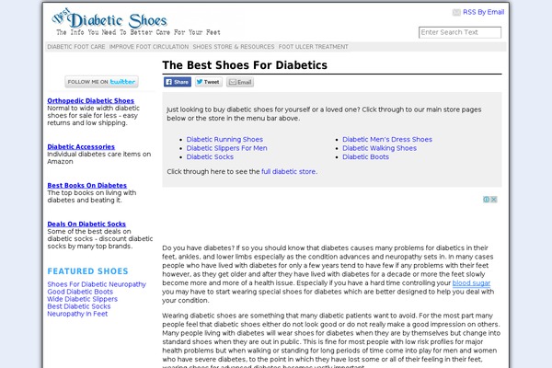Image resolution: width=552 pixels, height=368 pixels.
Task: Click the ad info icon
Action: pyautogui.click(x=487, y=200)
